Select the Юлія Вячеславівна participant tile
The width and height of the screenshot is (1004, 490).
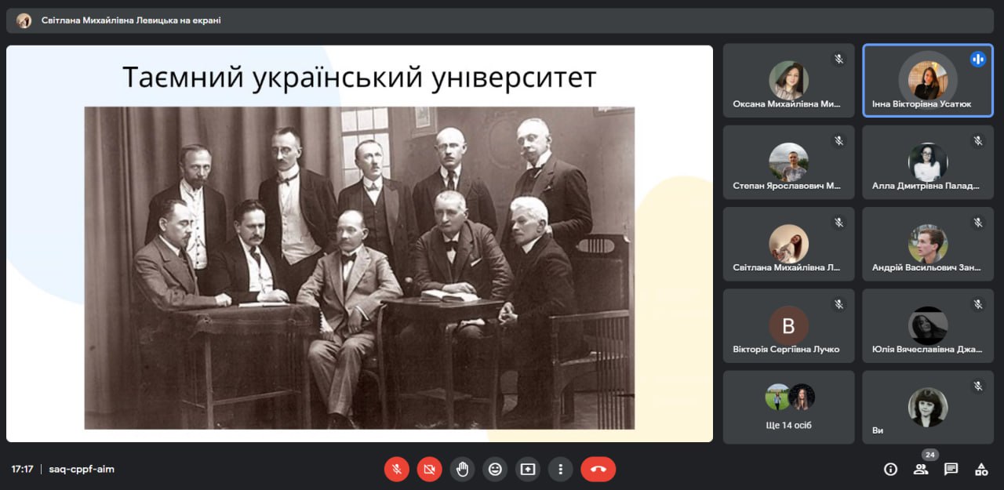pos(928,325)
